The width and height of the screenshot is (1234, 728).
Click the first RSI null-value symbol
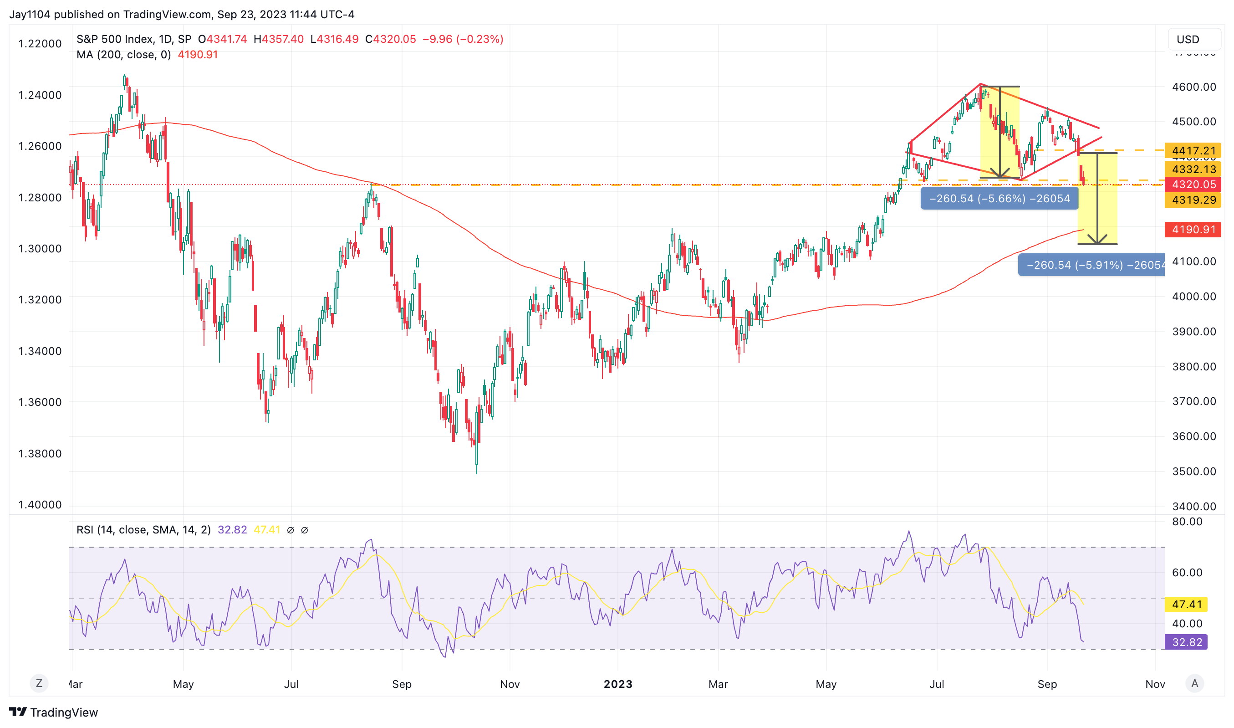[x=290, y=530]
